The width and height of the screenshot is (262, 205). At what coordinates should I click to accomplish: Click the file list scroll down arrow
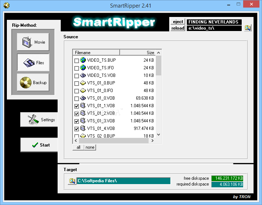(x=159, y=135)
